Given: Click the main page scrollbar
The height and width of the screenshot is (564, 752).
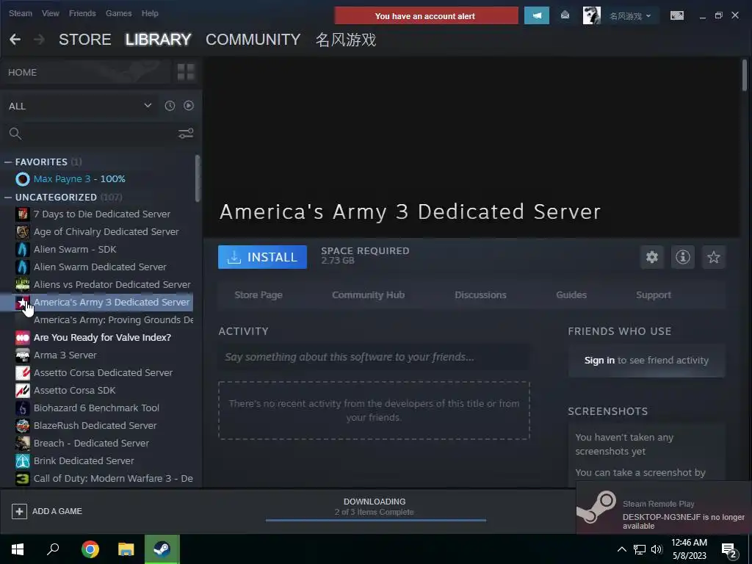Looking at the screenshot, I should point(745,75).
